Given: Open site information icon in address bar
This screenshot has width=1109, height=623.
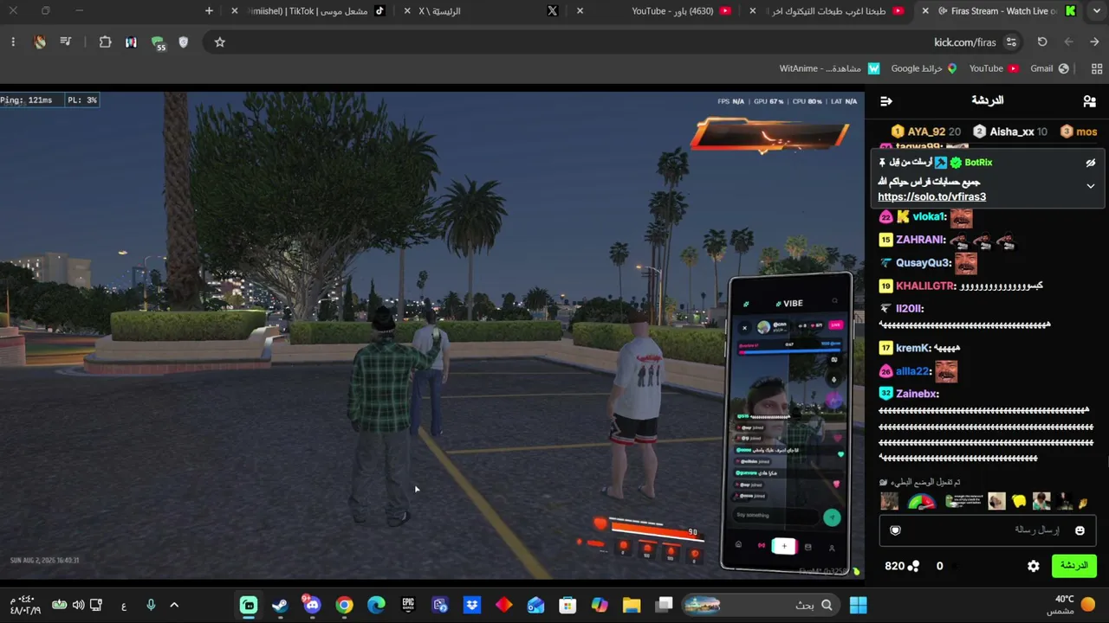Looking at the screenshot, I should [x=1011, y=42].
